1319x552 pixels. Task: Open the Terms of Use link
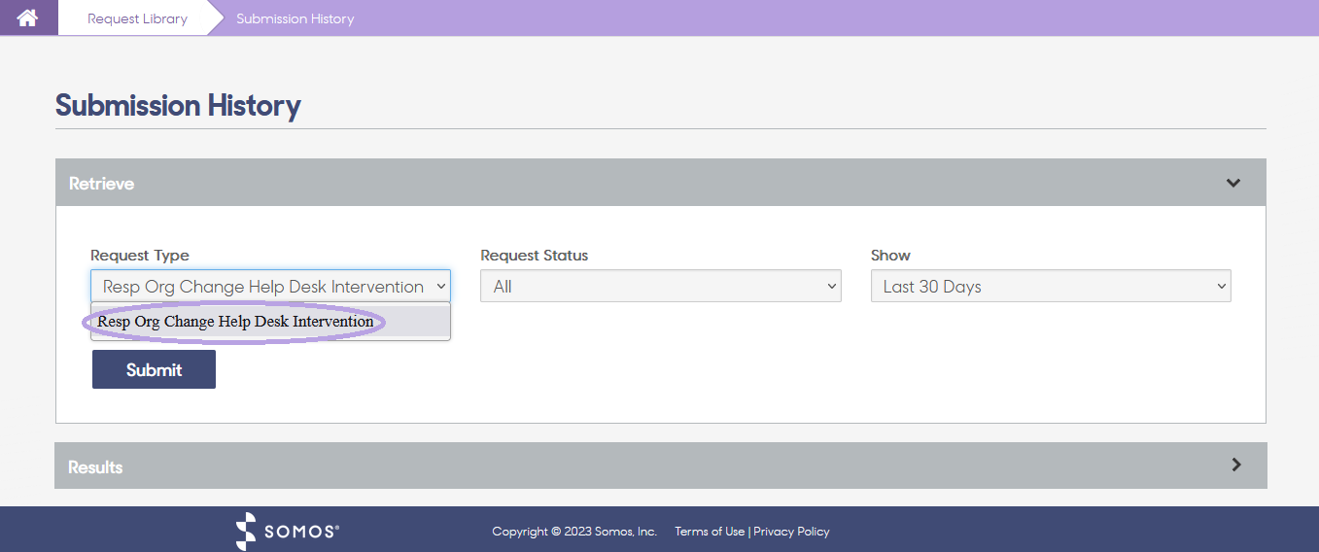tap(709, 532)
